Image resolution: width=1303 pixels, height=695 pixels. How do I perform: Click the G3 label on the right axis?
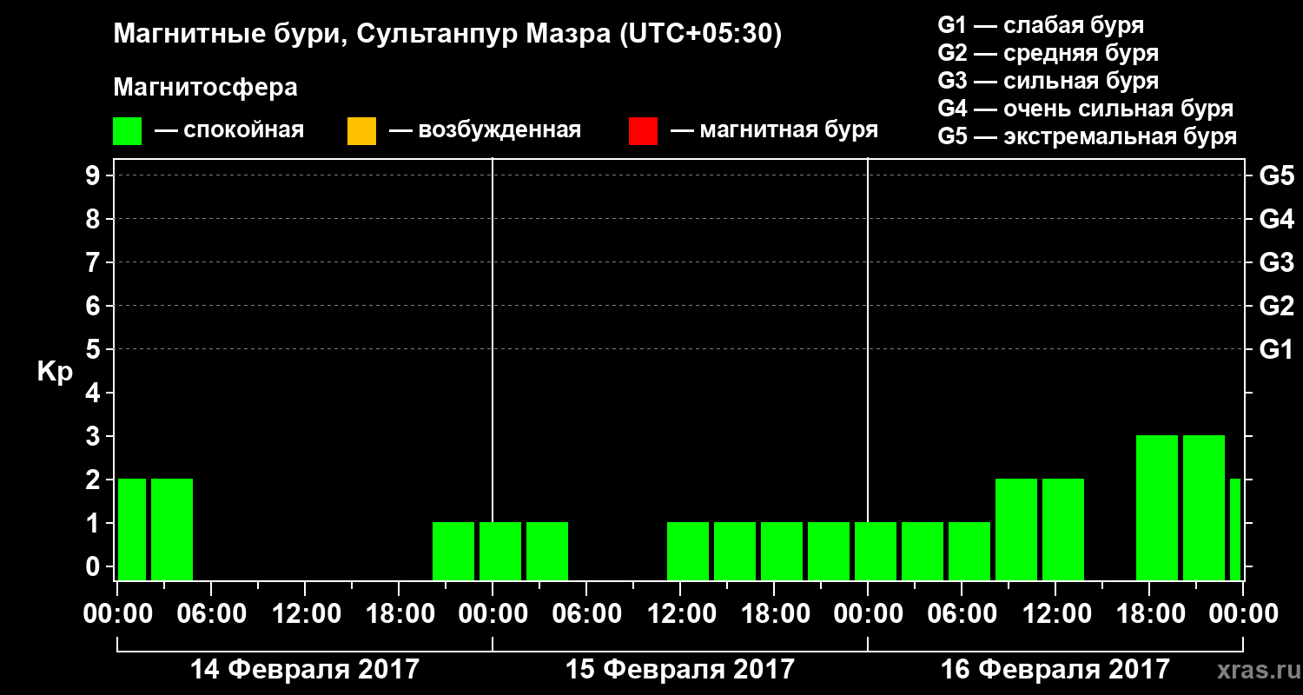(x=1276, y=263)
